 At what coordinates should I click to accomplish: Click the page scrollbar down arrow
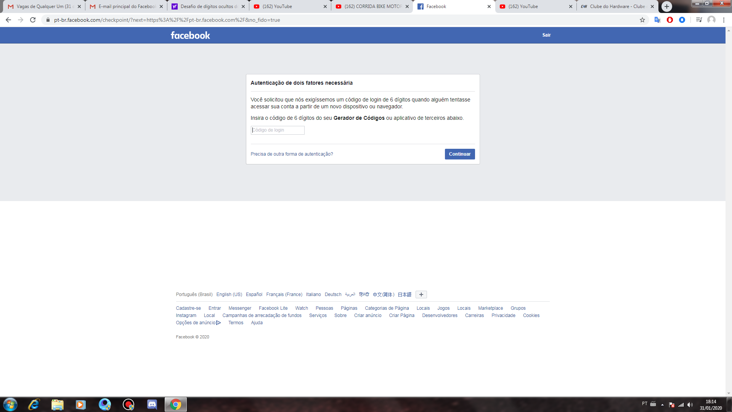[x=729, y=393]
